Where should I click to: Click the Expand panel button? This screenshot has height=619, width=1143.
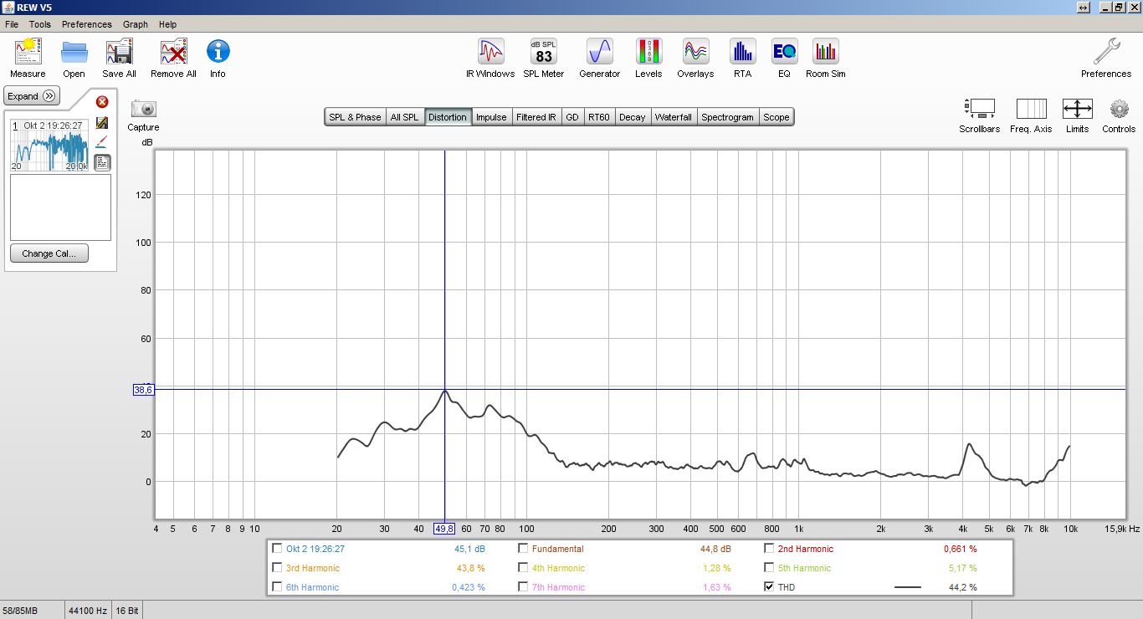click(x=32, y=96)
